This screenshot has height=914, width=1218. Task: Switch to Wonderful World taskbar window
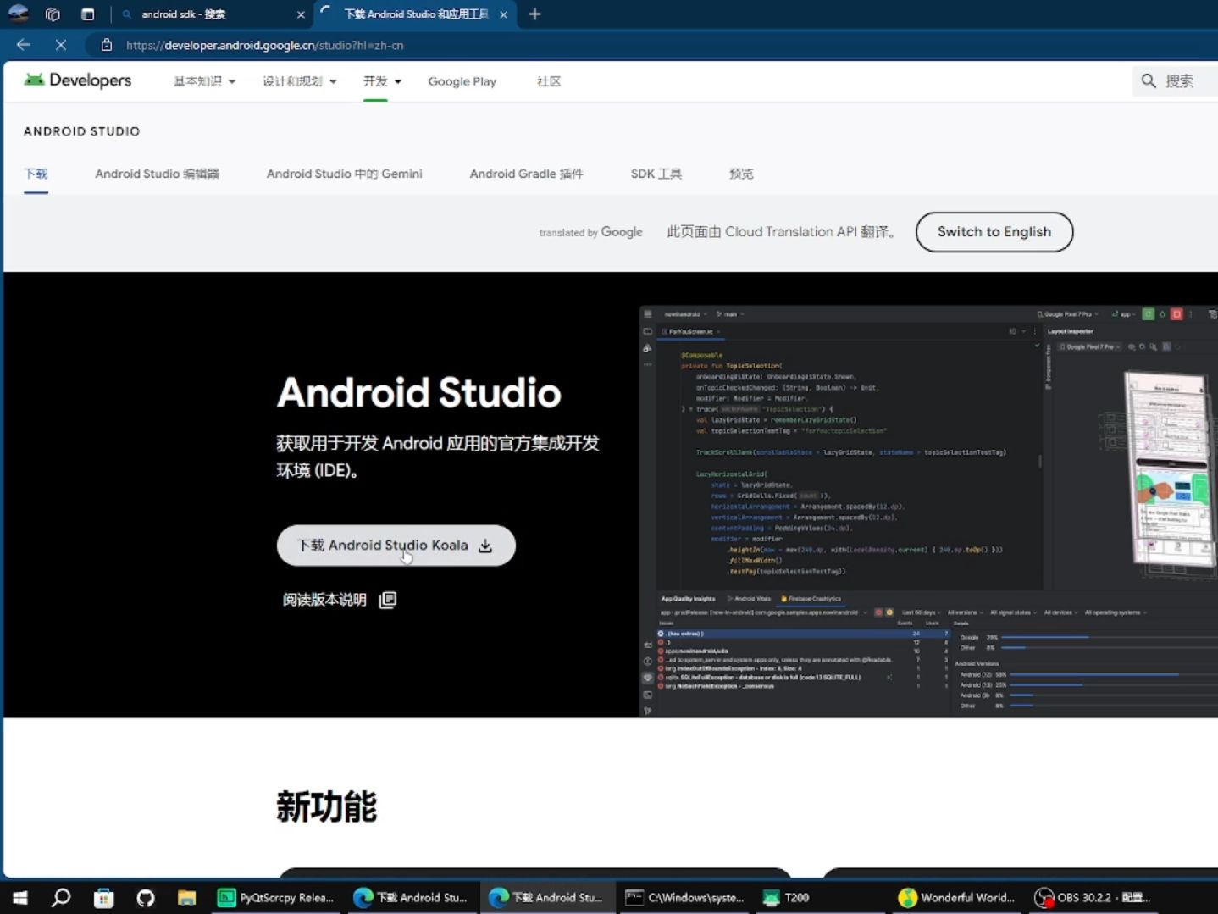956,898
